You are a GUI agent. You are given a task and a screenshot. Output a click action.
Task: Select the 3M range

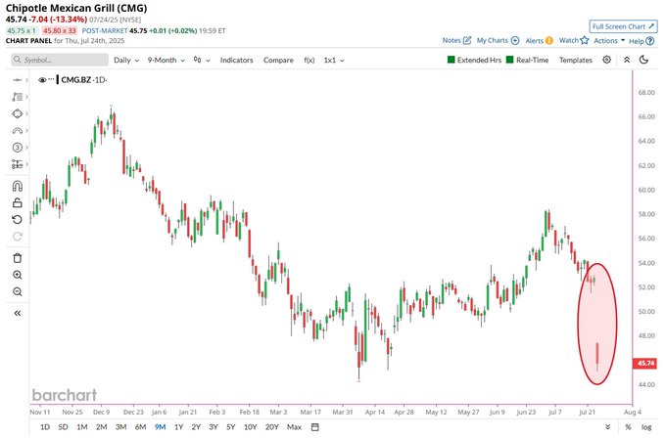(121, 427)
